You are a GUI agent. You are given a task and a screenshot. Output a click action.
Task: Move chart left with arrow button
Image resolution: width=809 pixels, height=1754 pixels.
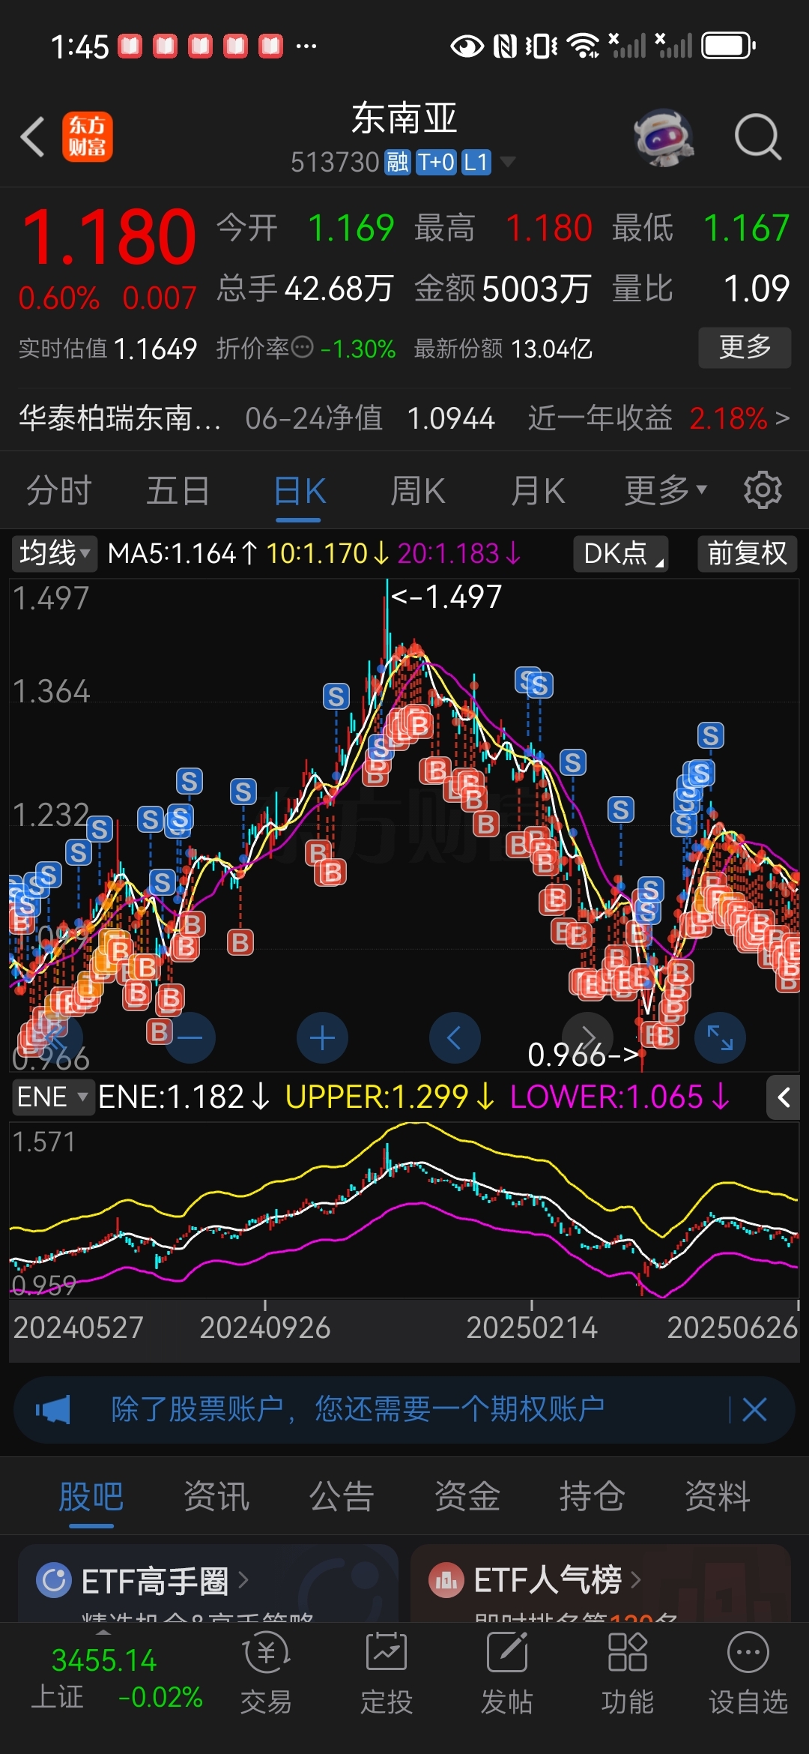coord(454,1037)
